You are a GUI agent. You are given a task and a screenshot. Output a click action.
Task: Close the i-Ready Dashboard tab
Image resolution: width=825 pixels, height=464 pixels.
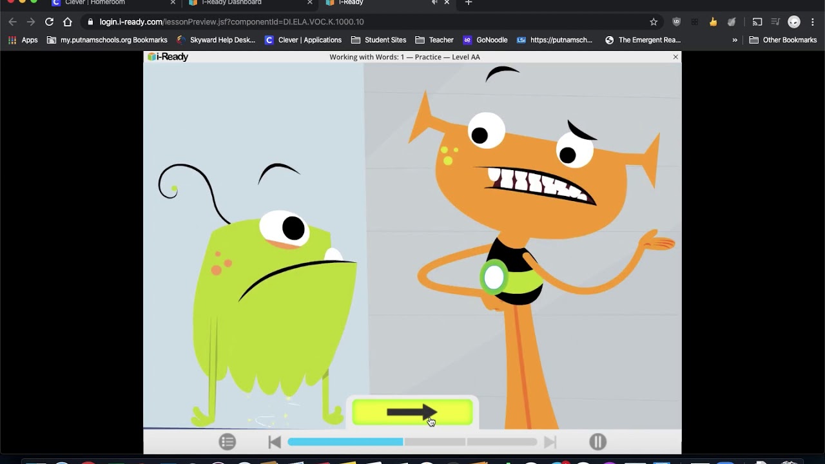[309, 3]
